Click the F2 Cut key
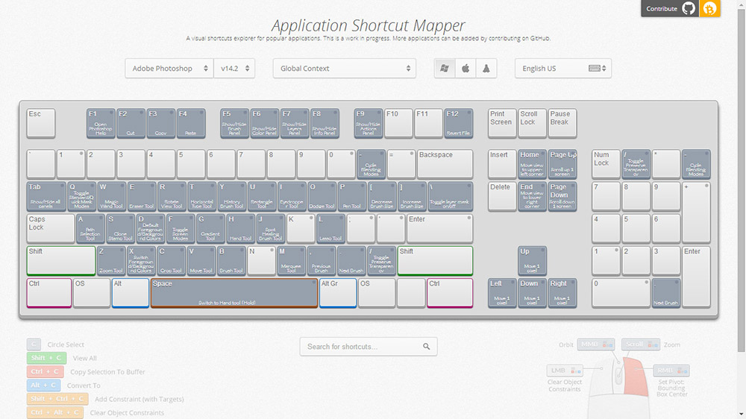The image size is (746, 419). [131, 123]
